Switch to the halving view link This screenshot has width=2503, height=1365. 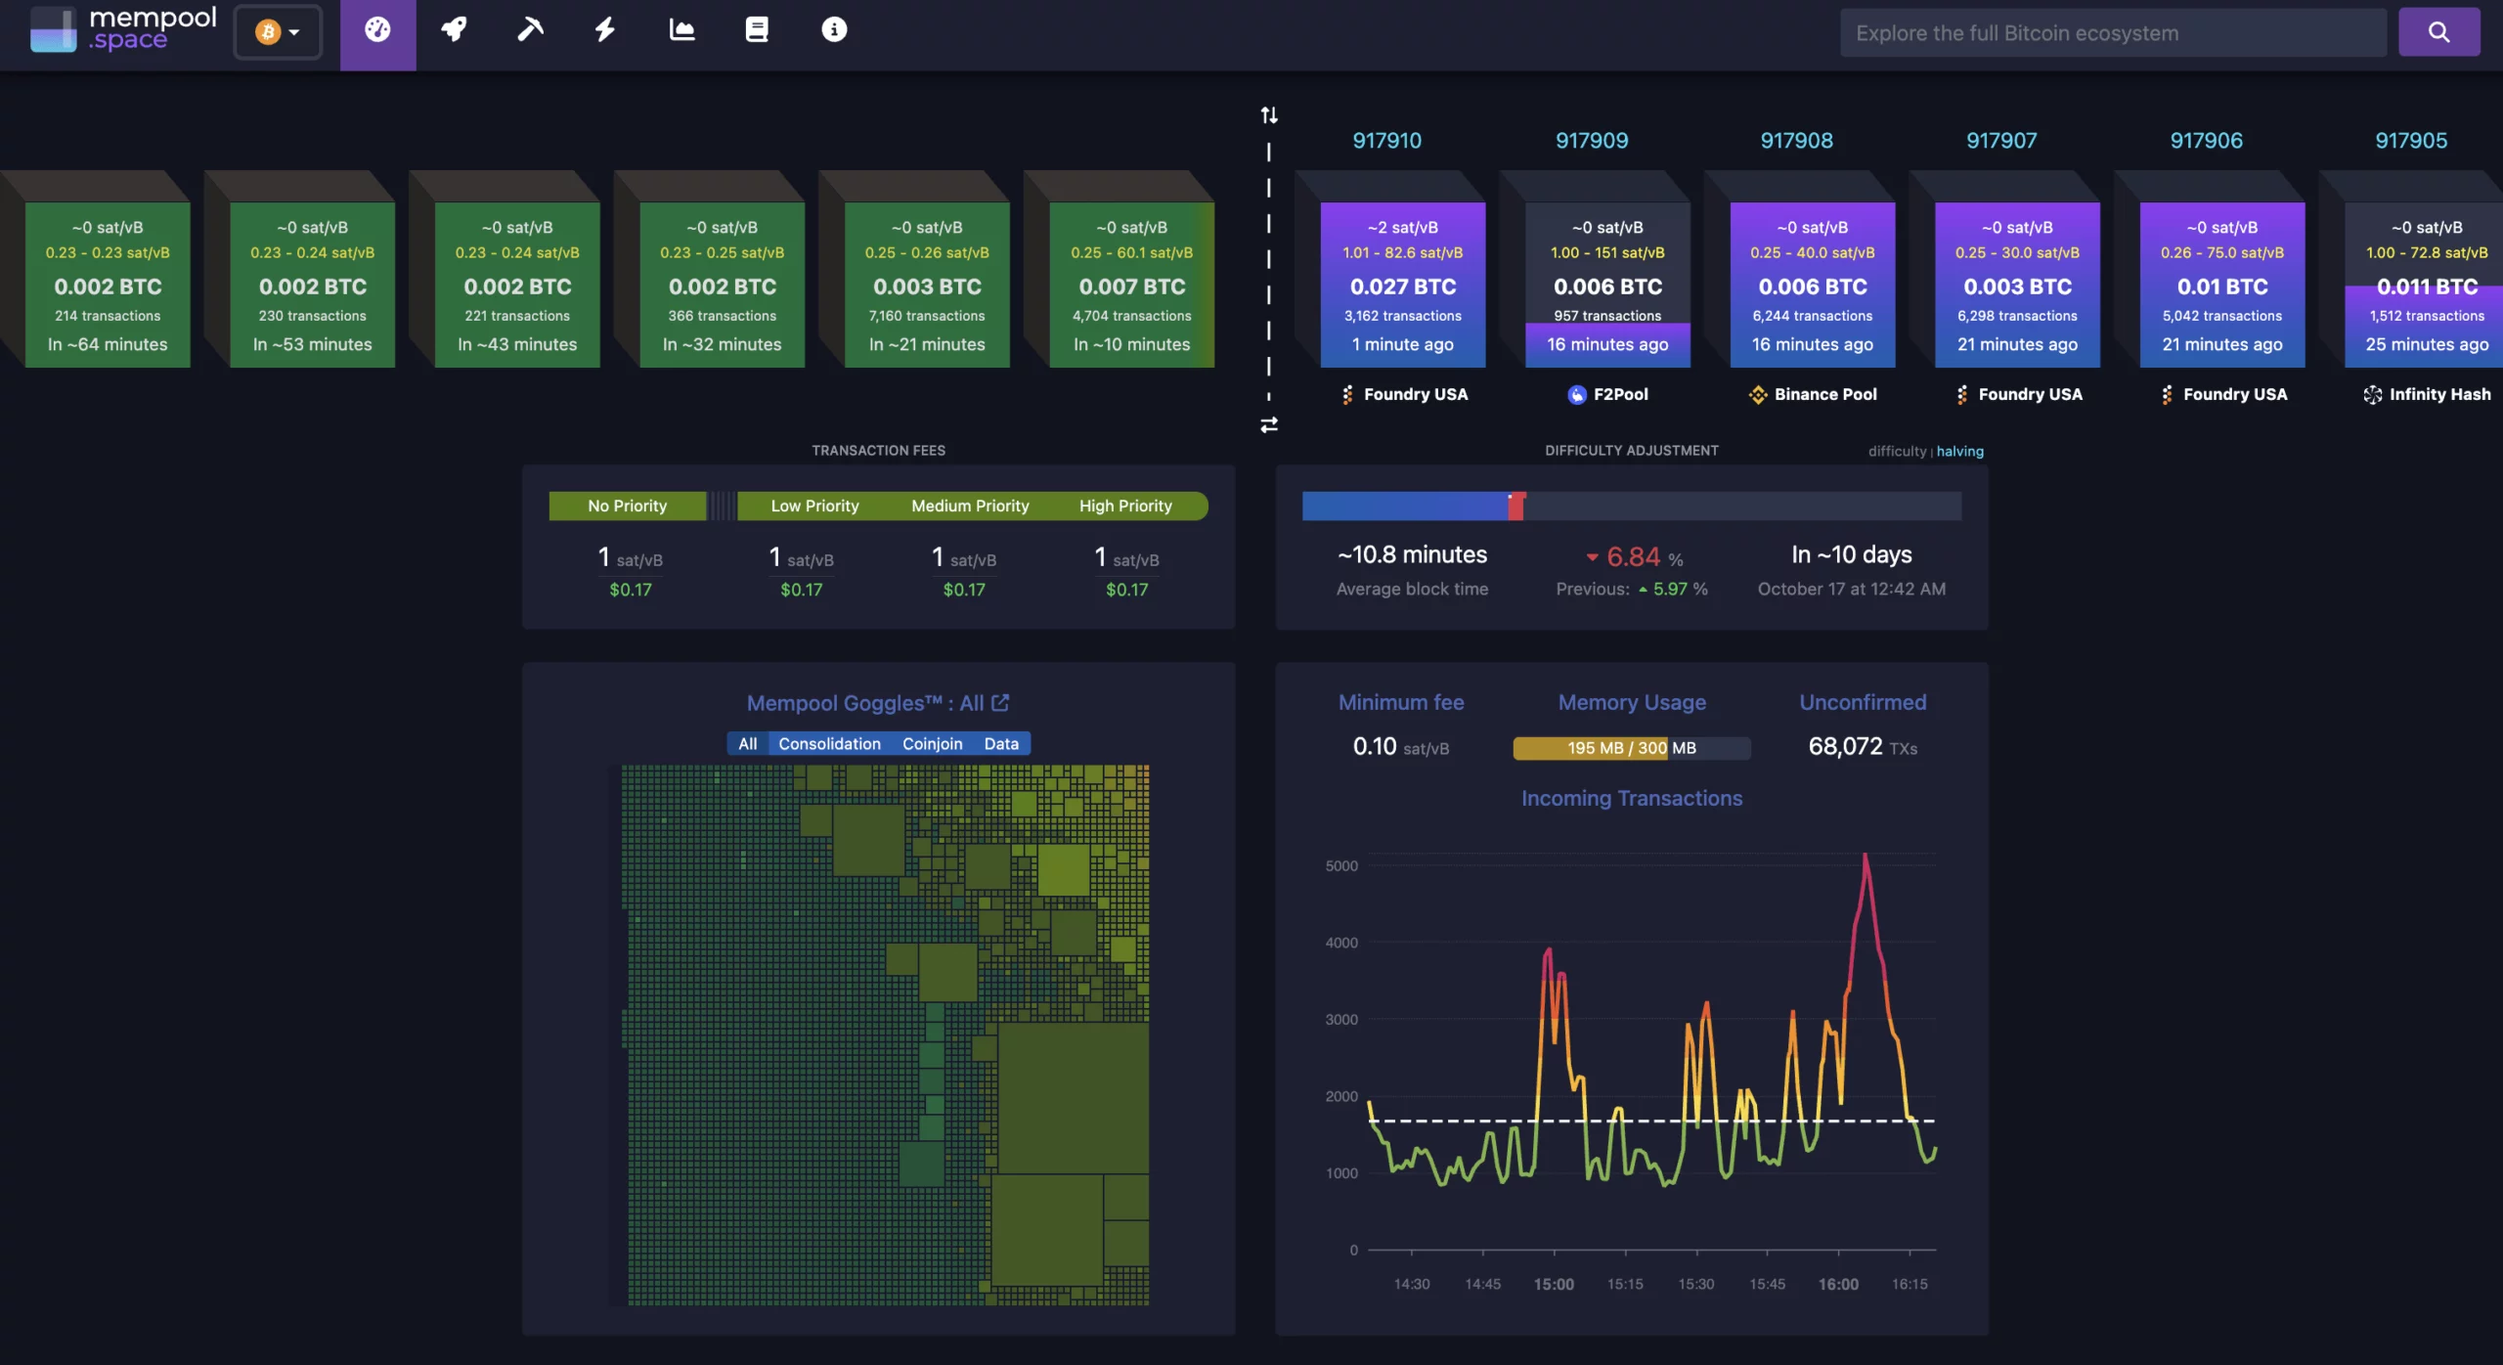tap(1959, 452)
